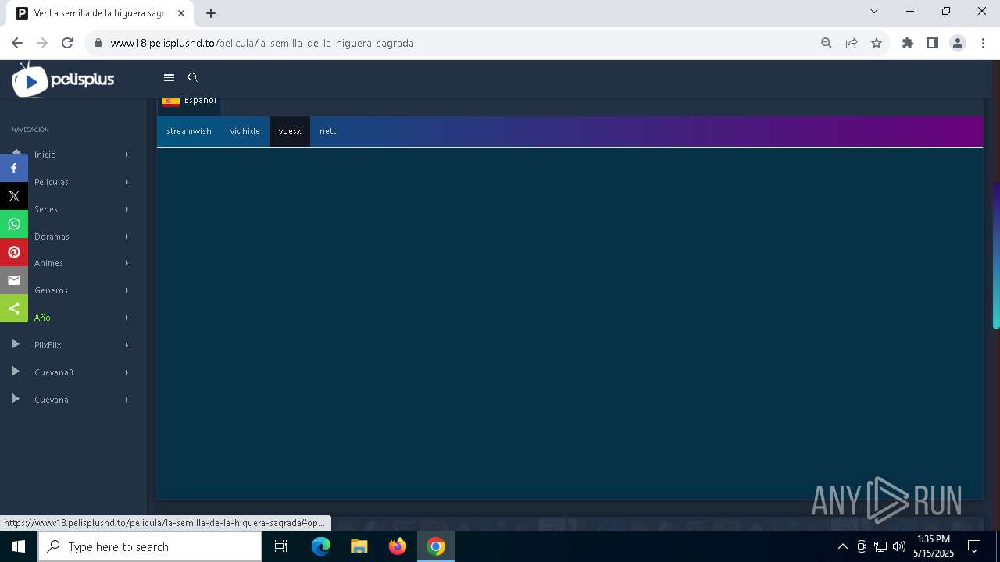This screenshot has height=562, width=1000.
Task: Open Generos in navigation sidebar
Action: point(51,290)
